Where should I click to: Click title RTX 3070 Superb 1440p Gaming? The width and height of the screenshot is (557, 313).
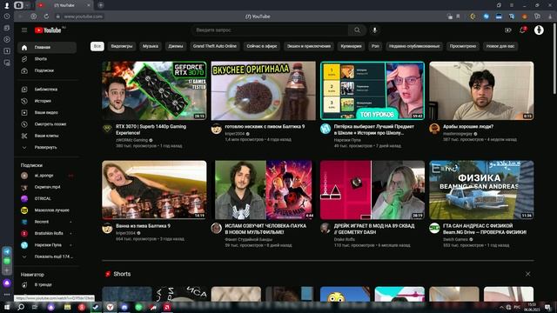coord(151,130)
